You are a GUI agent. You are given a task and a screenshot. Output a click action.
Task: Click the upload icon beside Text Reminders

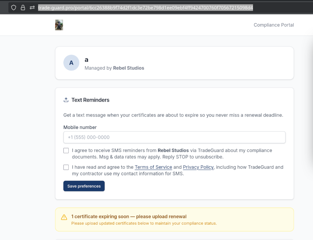click(66, 100)
